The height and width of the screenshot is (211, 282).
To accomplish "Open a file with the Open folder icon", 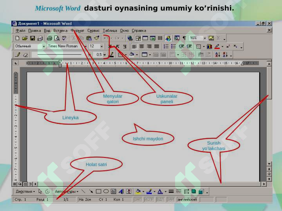I will tap(25, 38).
